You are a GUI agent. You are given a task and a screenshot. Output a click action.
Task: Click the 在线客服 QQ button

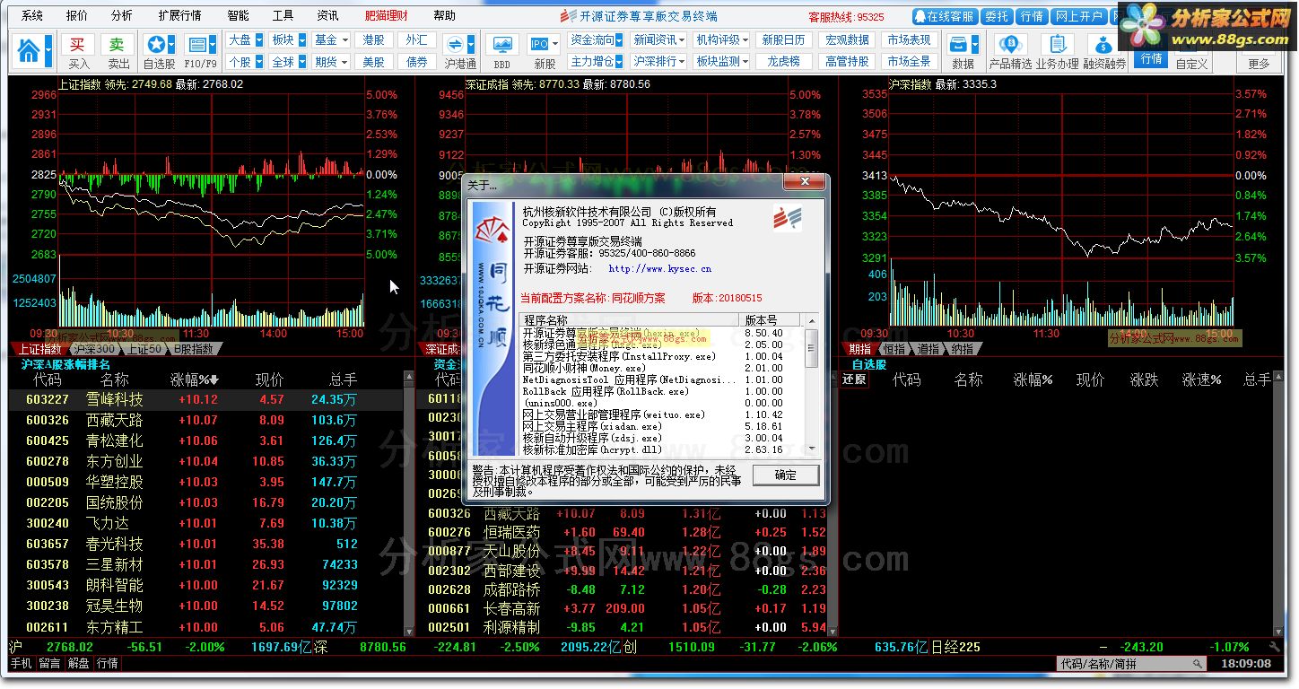[945, 16]
